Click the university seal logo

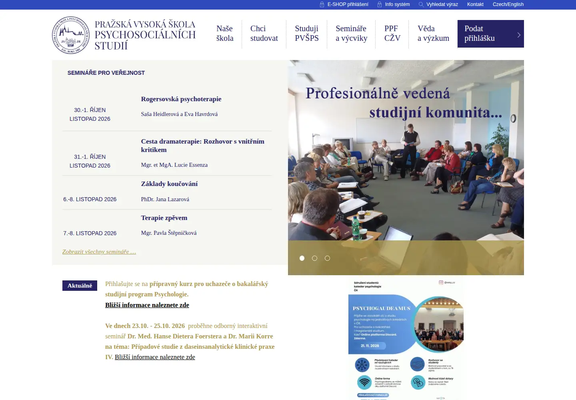(71, 35)
